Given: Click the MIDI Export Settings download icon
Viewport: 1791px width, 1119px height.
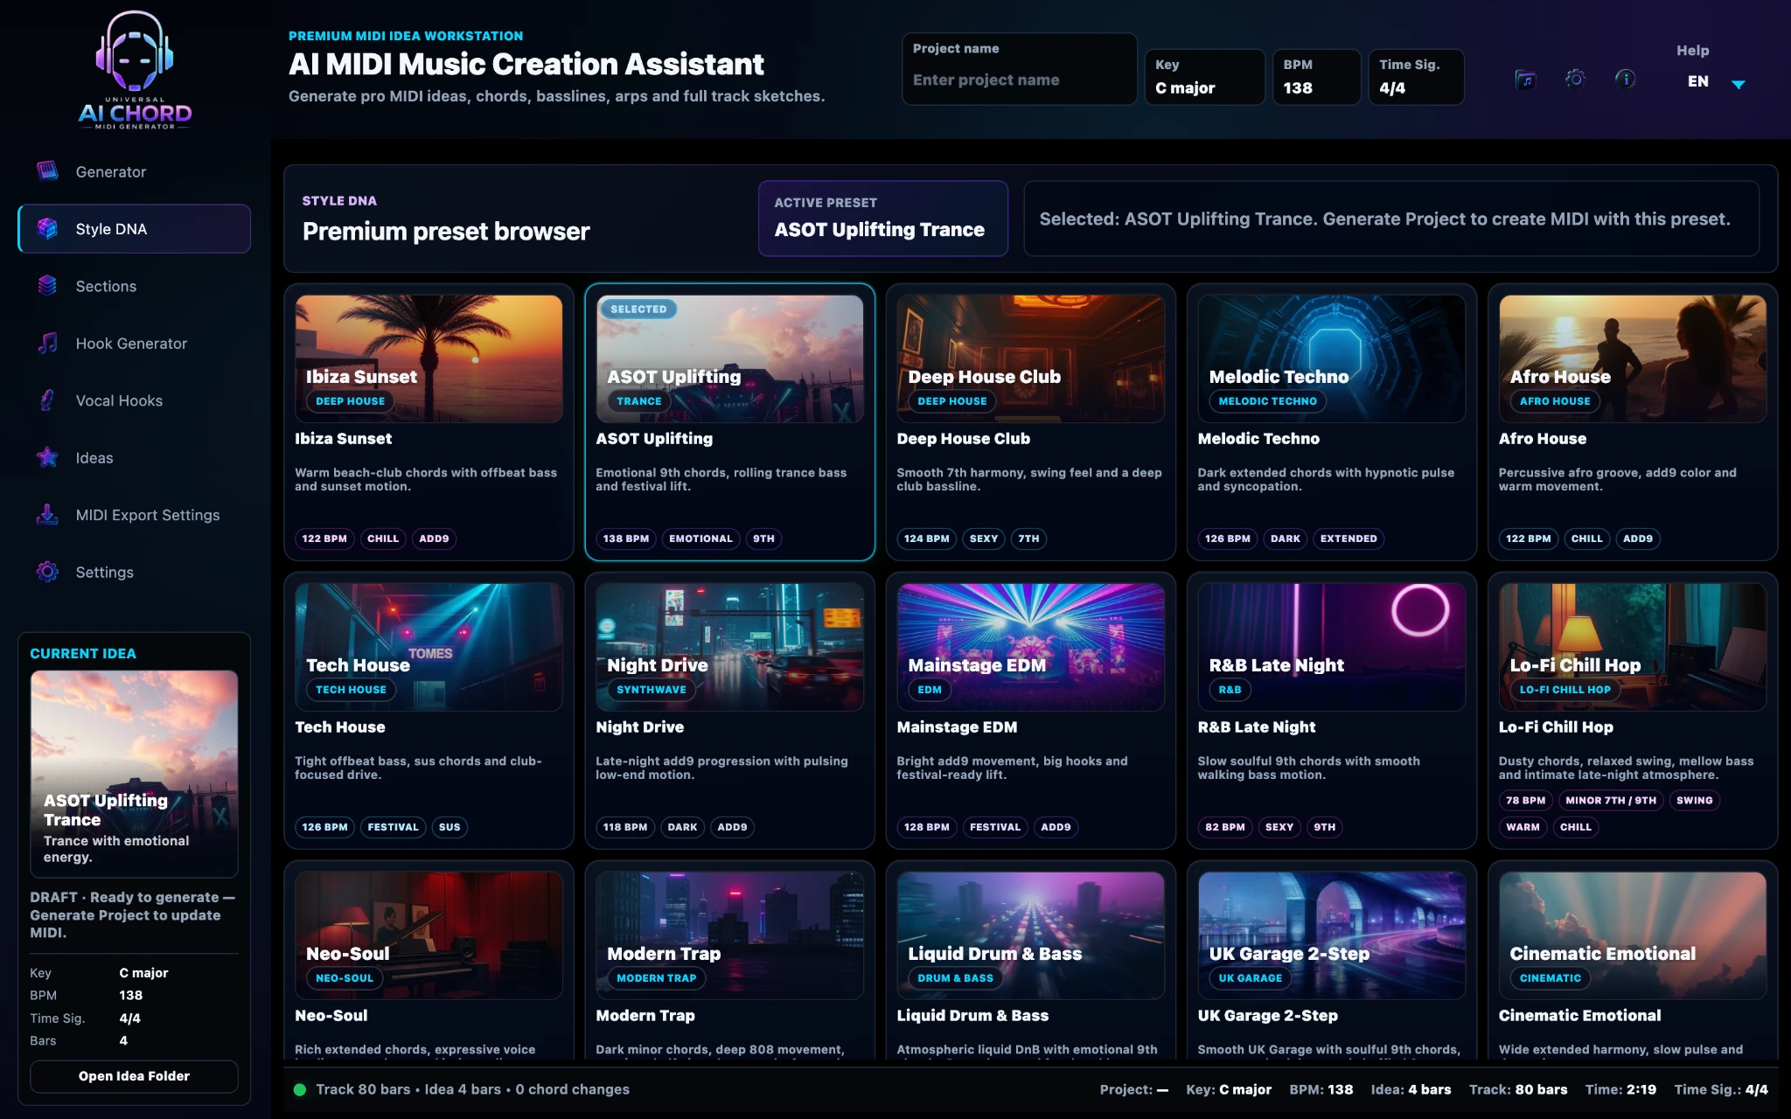Looking at the screenshot, I should [x=47, y=515].
